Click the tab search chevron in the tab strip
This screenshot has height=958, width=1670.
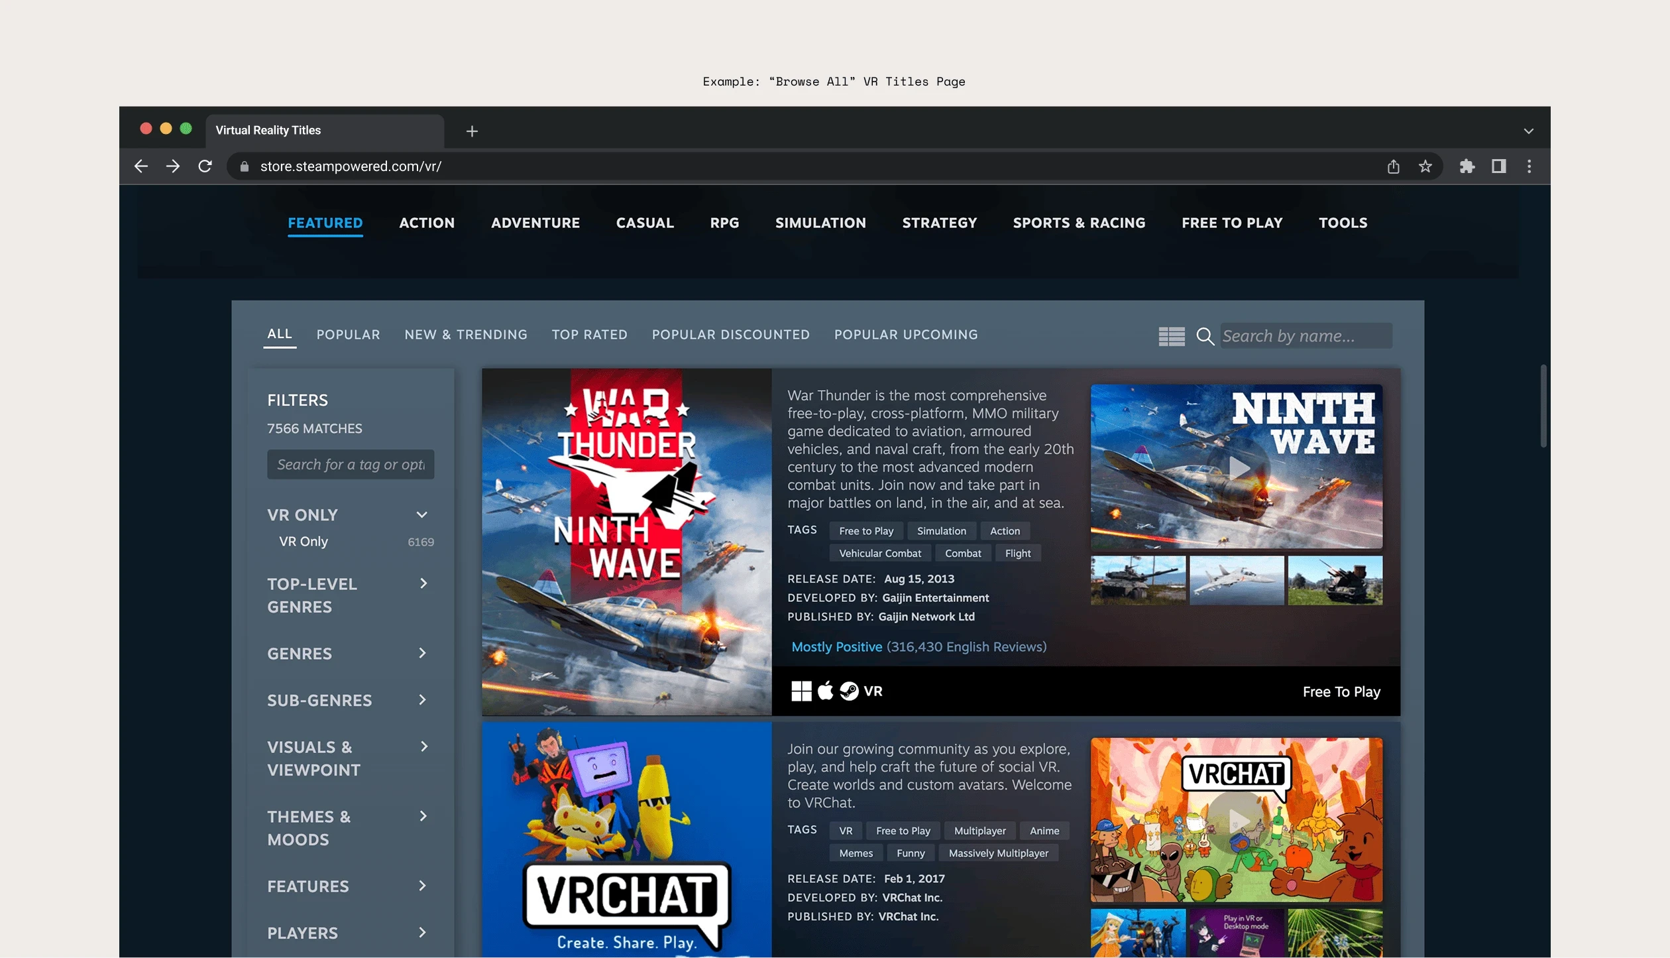[1529, 131]
